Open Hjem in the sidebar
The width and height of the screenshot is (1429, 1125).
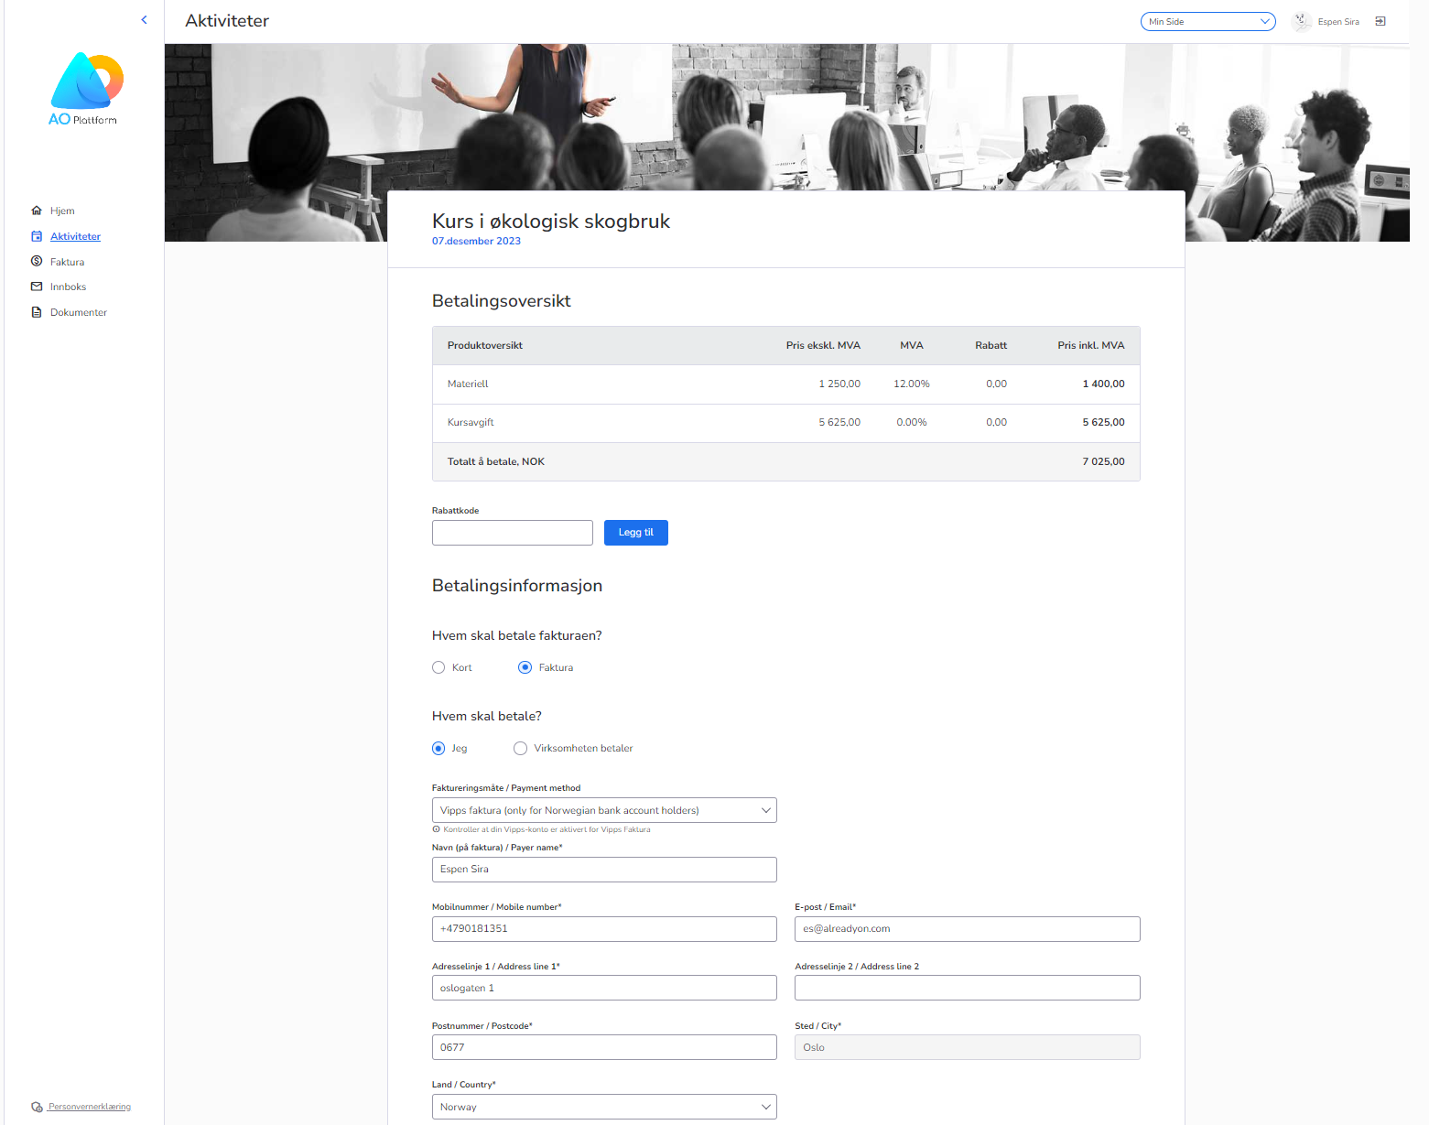coord(62,211)
